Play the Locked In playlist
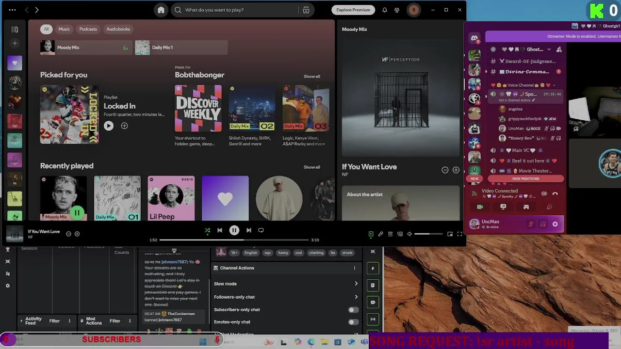Image resolution: width=621 pixels, height=349 pixels. coord(109,126)
